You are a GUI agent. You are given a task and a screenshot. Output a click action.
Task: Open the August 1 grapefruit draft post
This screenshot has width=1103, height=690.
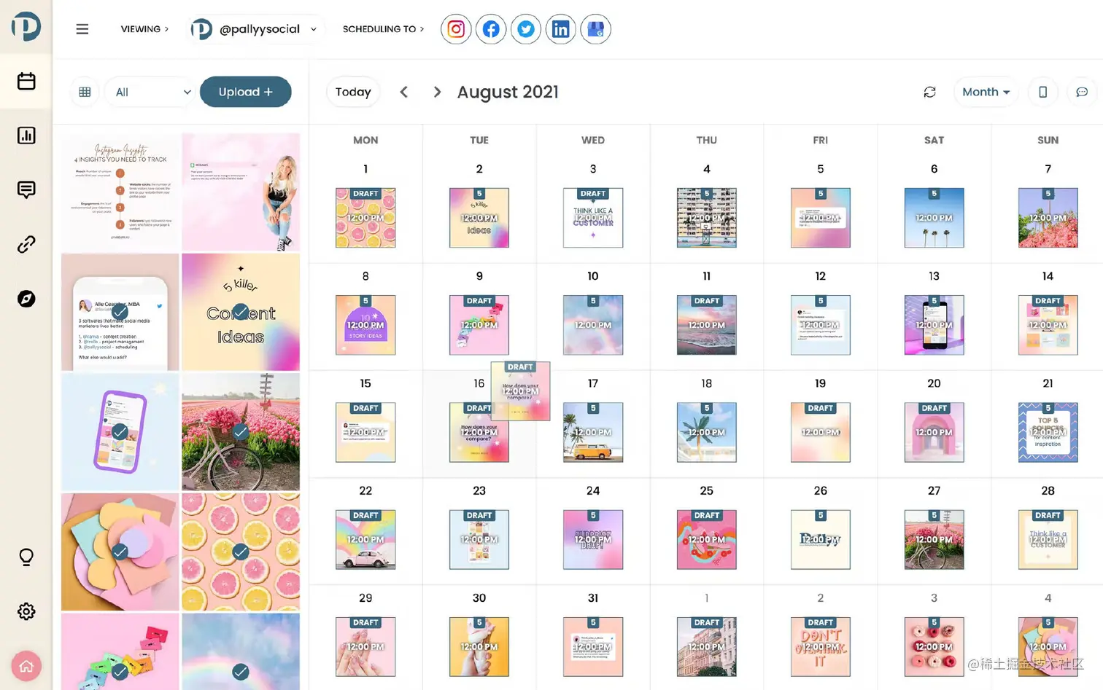(365, 218)
